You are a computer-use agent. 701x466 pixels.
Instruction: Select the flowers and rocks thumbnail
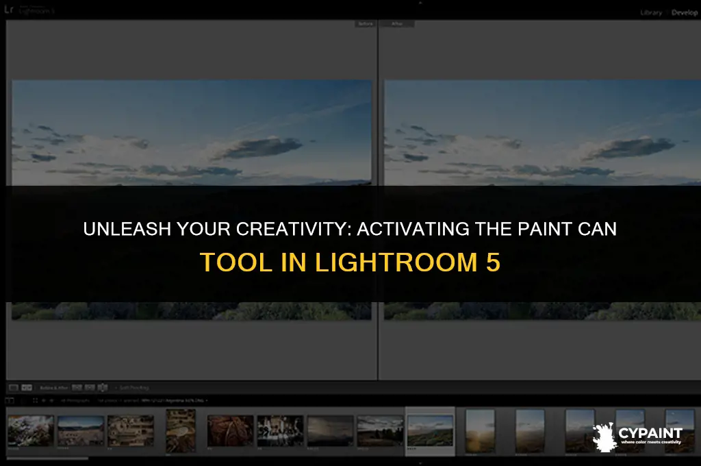pyautogui.click(x=30, y=430)
